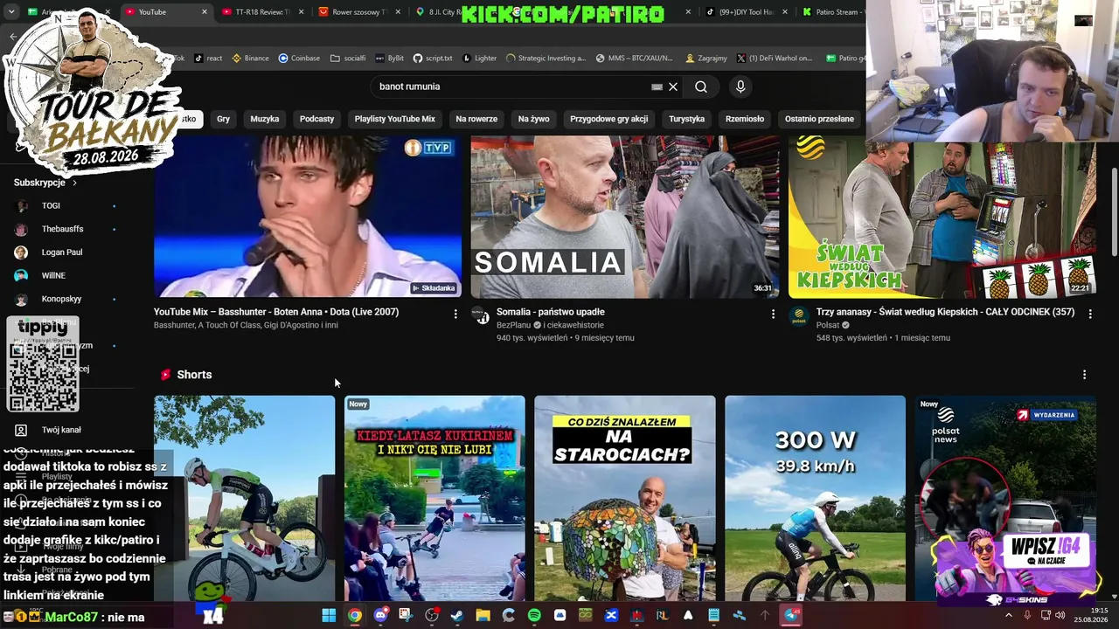Click the Twój kanał sidebar icon

(x=21, y=430)
